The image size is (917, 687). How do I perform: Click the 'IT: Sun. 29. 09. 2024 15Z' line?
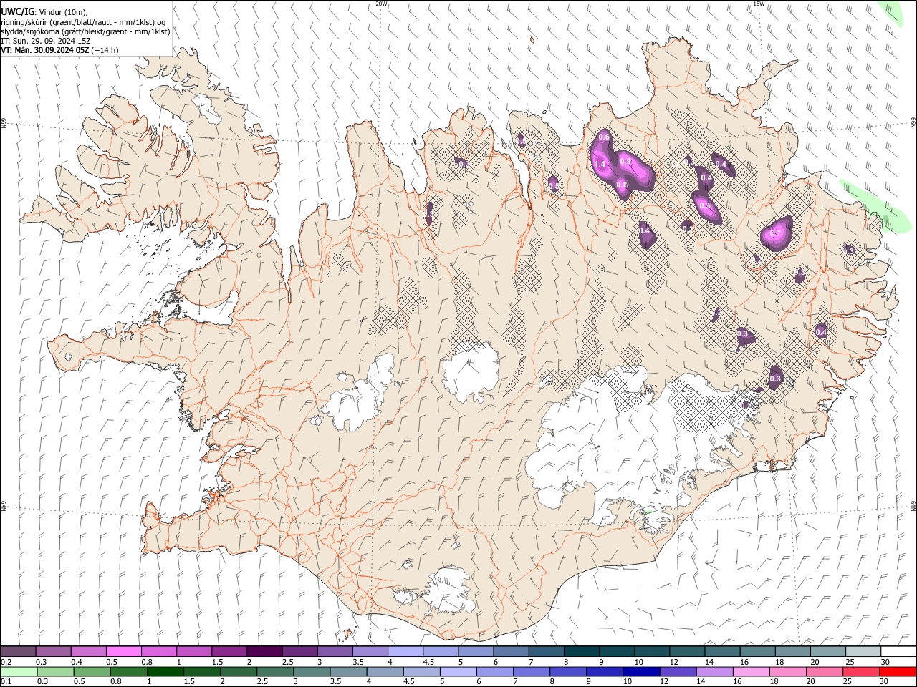tap(46, 41)
